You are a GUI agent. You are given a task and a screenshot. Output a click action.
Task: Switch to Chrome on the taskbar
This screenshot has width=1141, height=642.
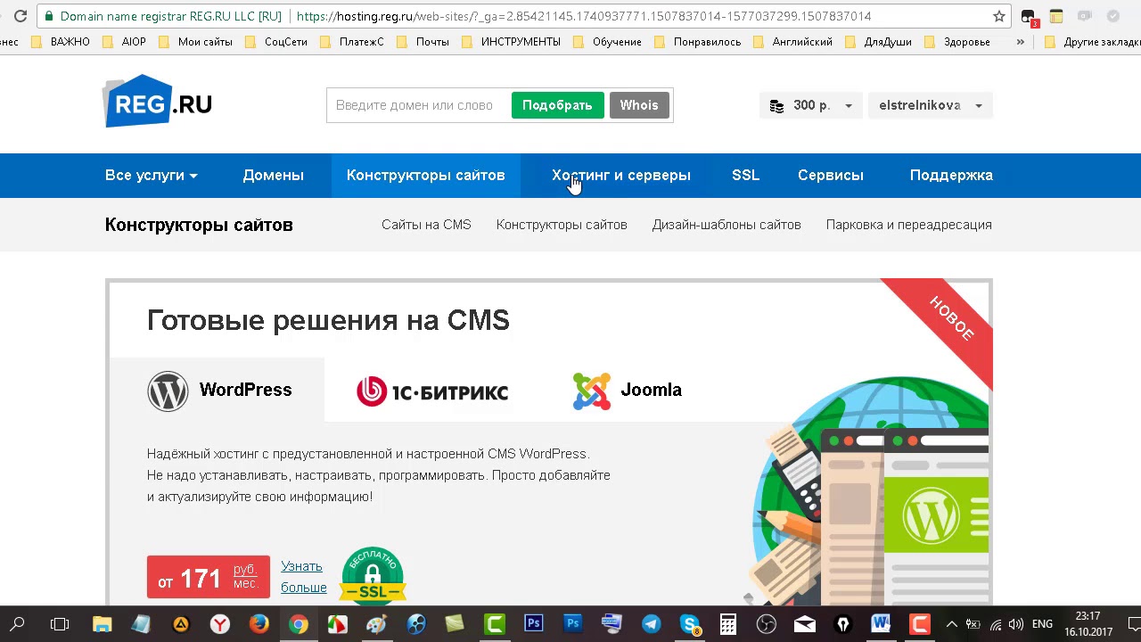(x=299, y=624)
